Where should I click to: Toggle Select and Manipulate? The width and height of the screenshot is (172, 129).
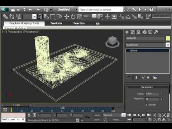[107, 17]
